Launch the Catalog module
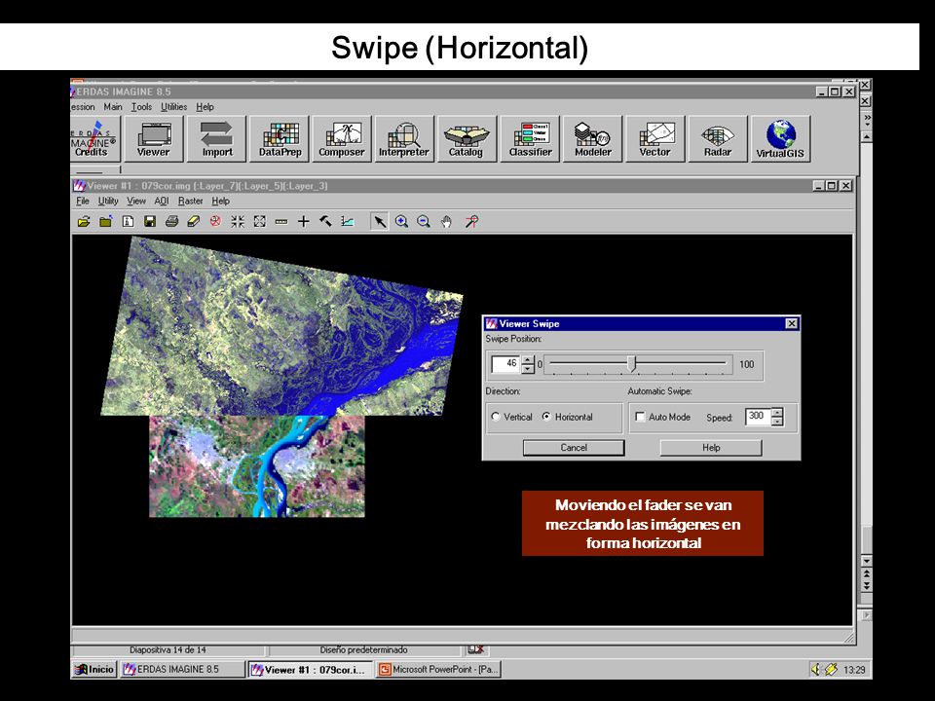 466,139
